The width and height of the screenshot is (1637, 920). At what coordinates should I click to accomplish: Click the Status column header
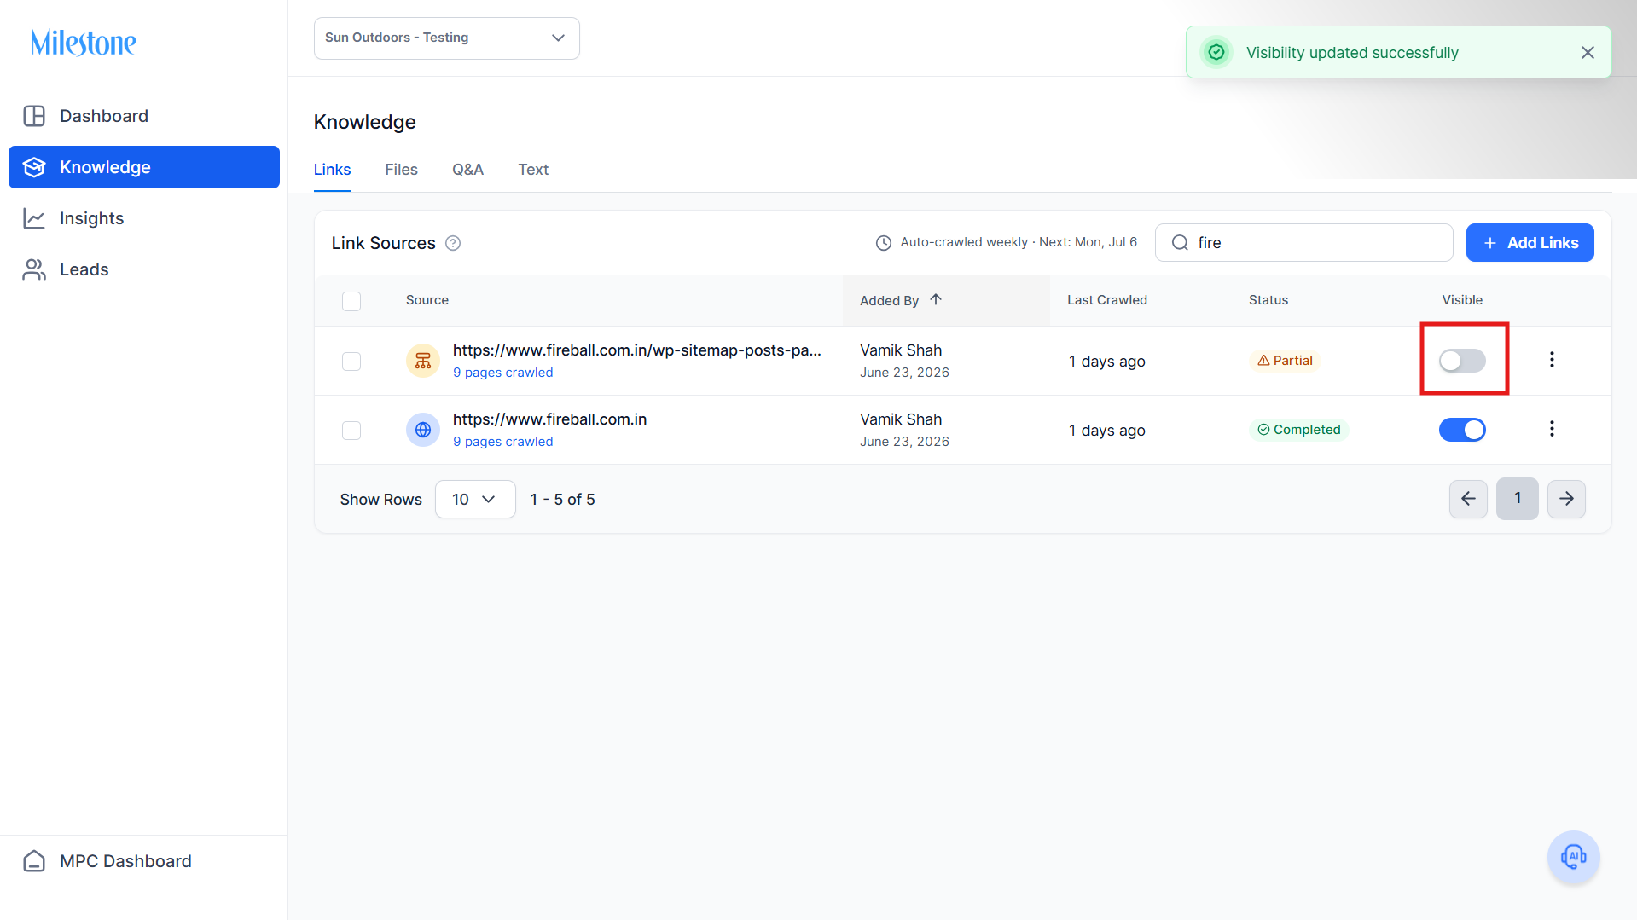pyautogui.click(x=1268, y=300)
